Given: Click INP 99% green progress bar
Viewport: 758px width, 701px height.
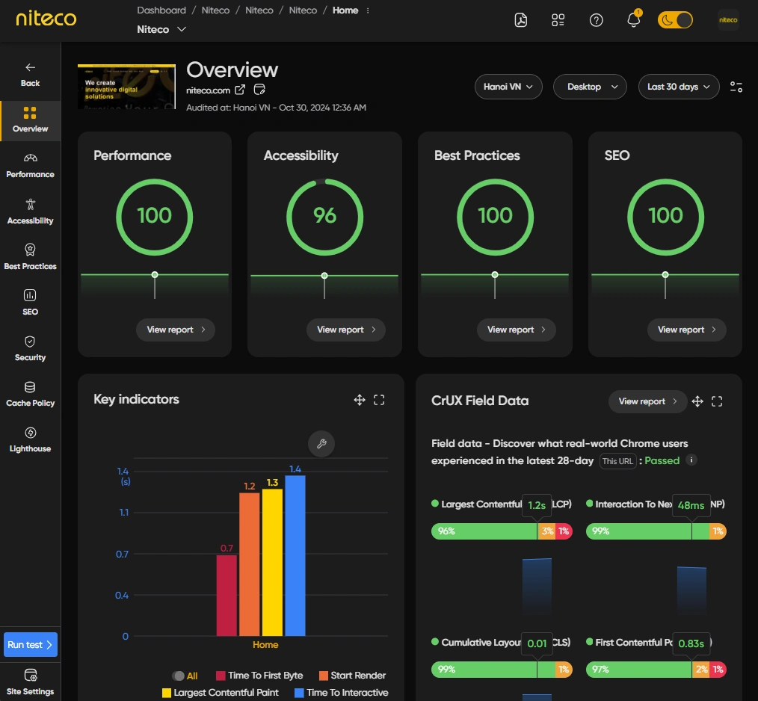Looking at the screenshot, I should coord(647,531).
